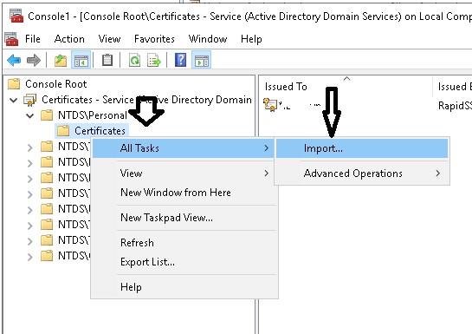Viewport: 472px width, 334px height.
Task: Click the green Refresh toolbar icon
Action: coord(134,60)
